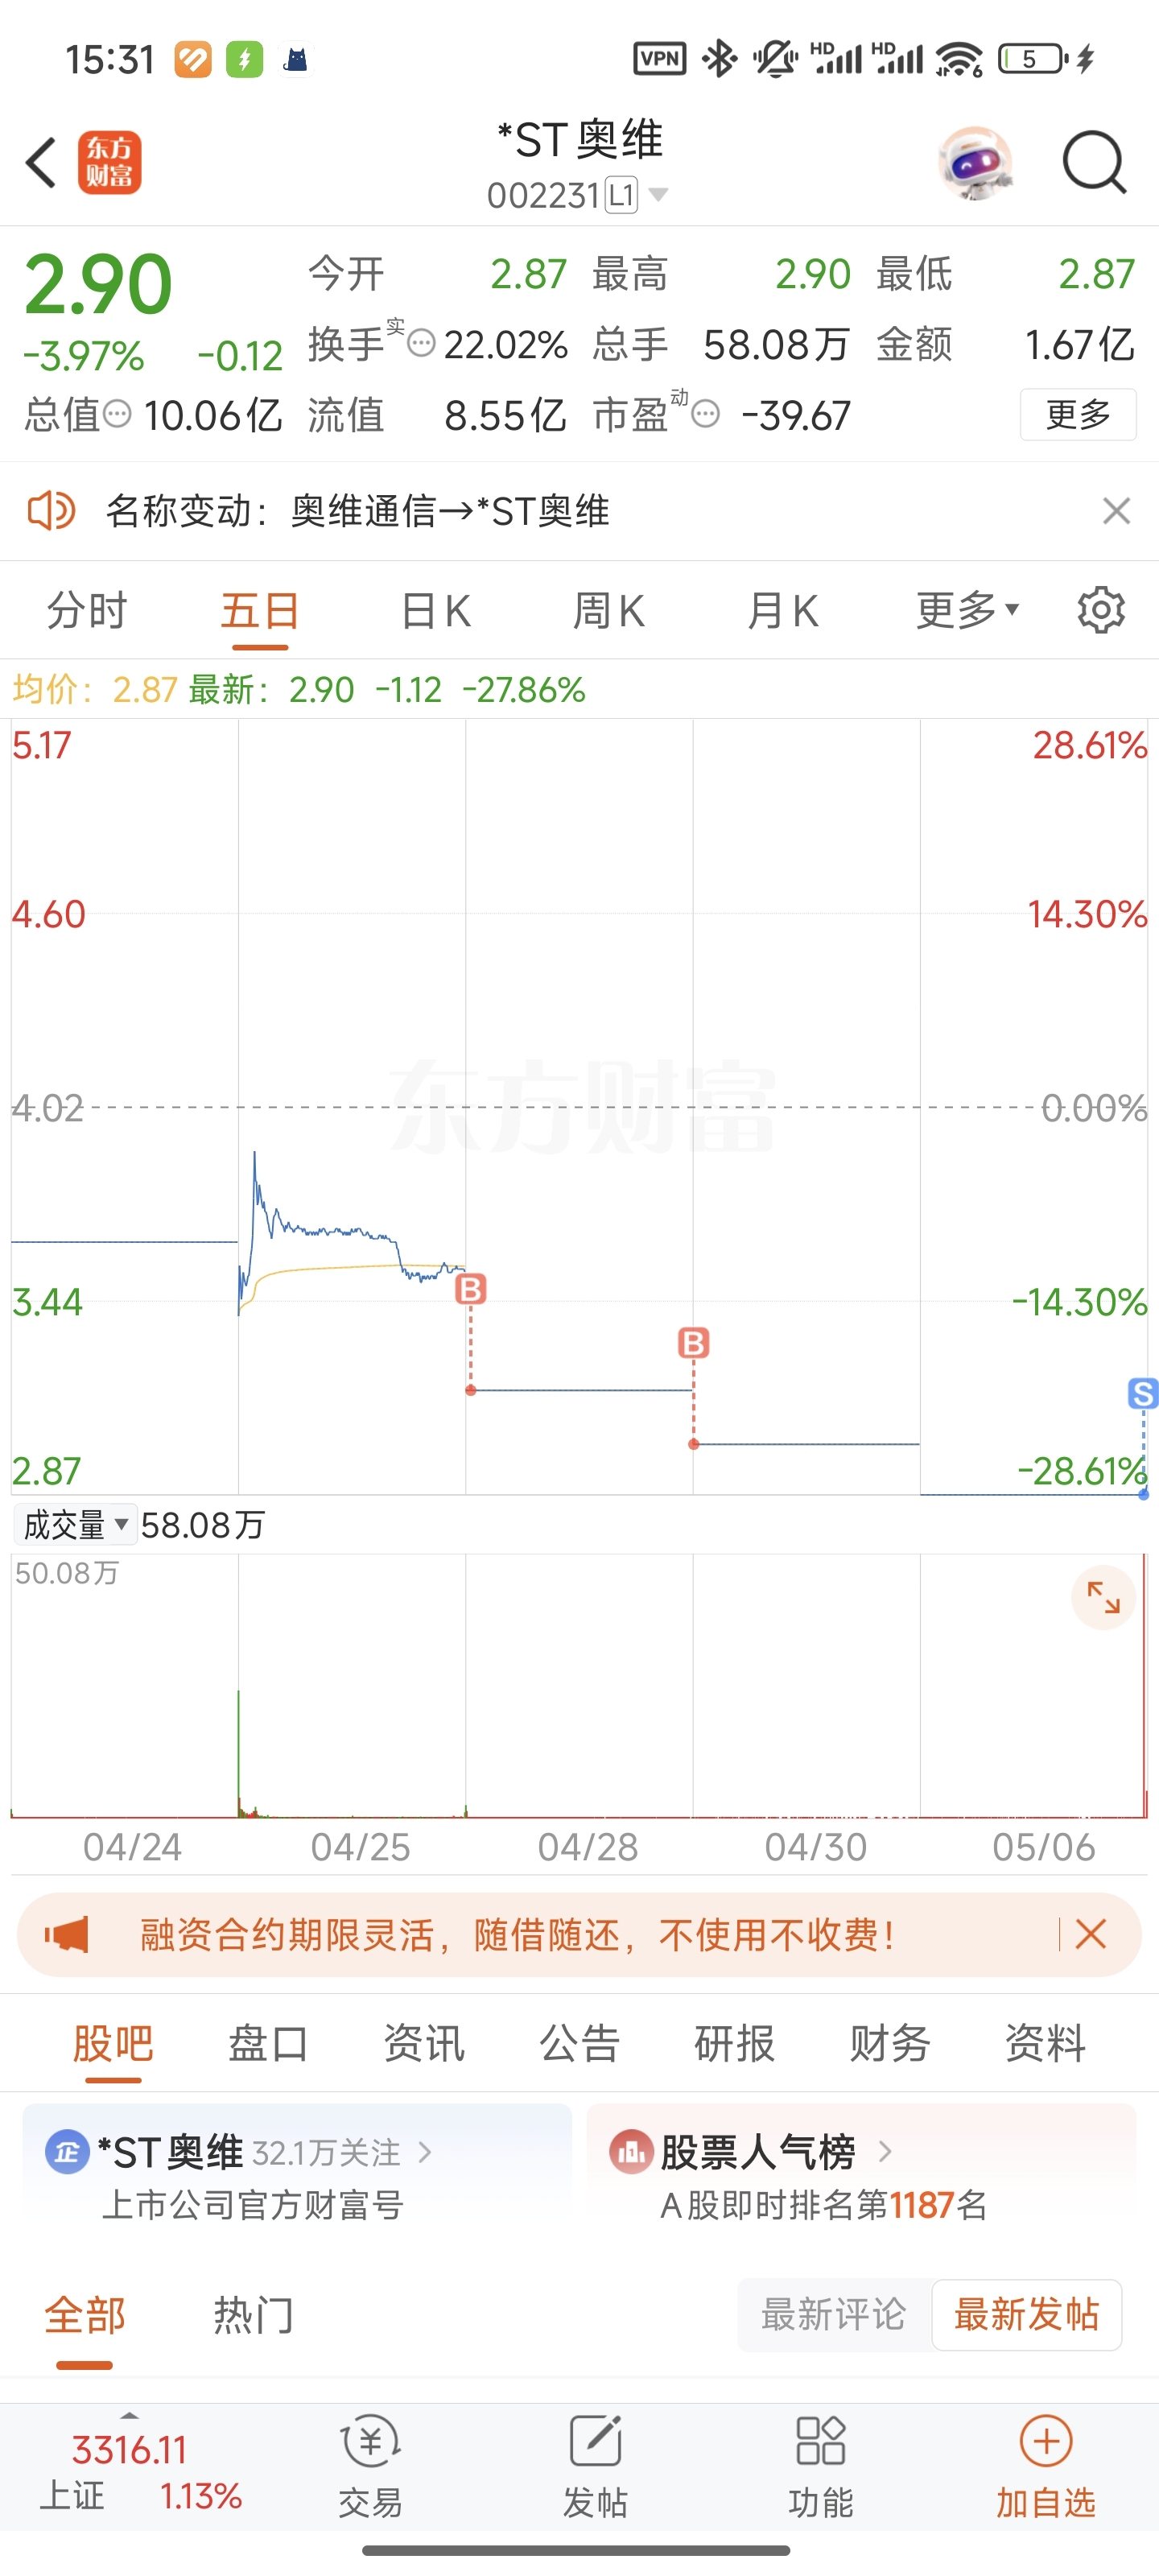Open the search magnifier icon

(1094, 162)
